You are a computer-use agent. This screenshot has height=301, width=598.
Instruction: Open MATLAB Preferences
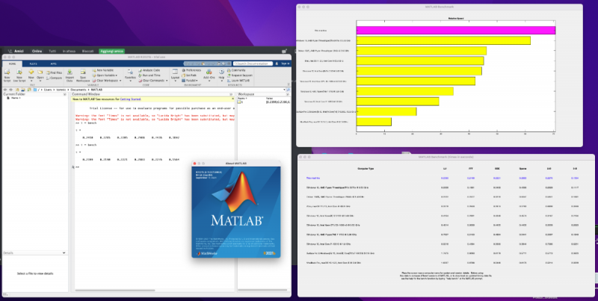coord(191,70)
